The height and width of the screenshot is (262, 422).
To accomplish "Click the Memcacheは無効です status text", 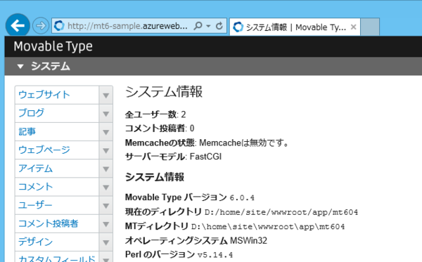I will pyautogui.click(x=243, y=143).
